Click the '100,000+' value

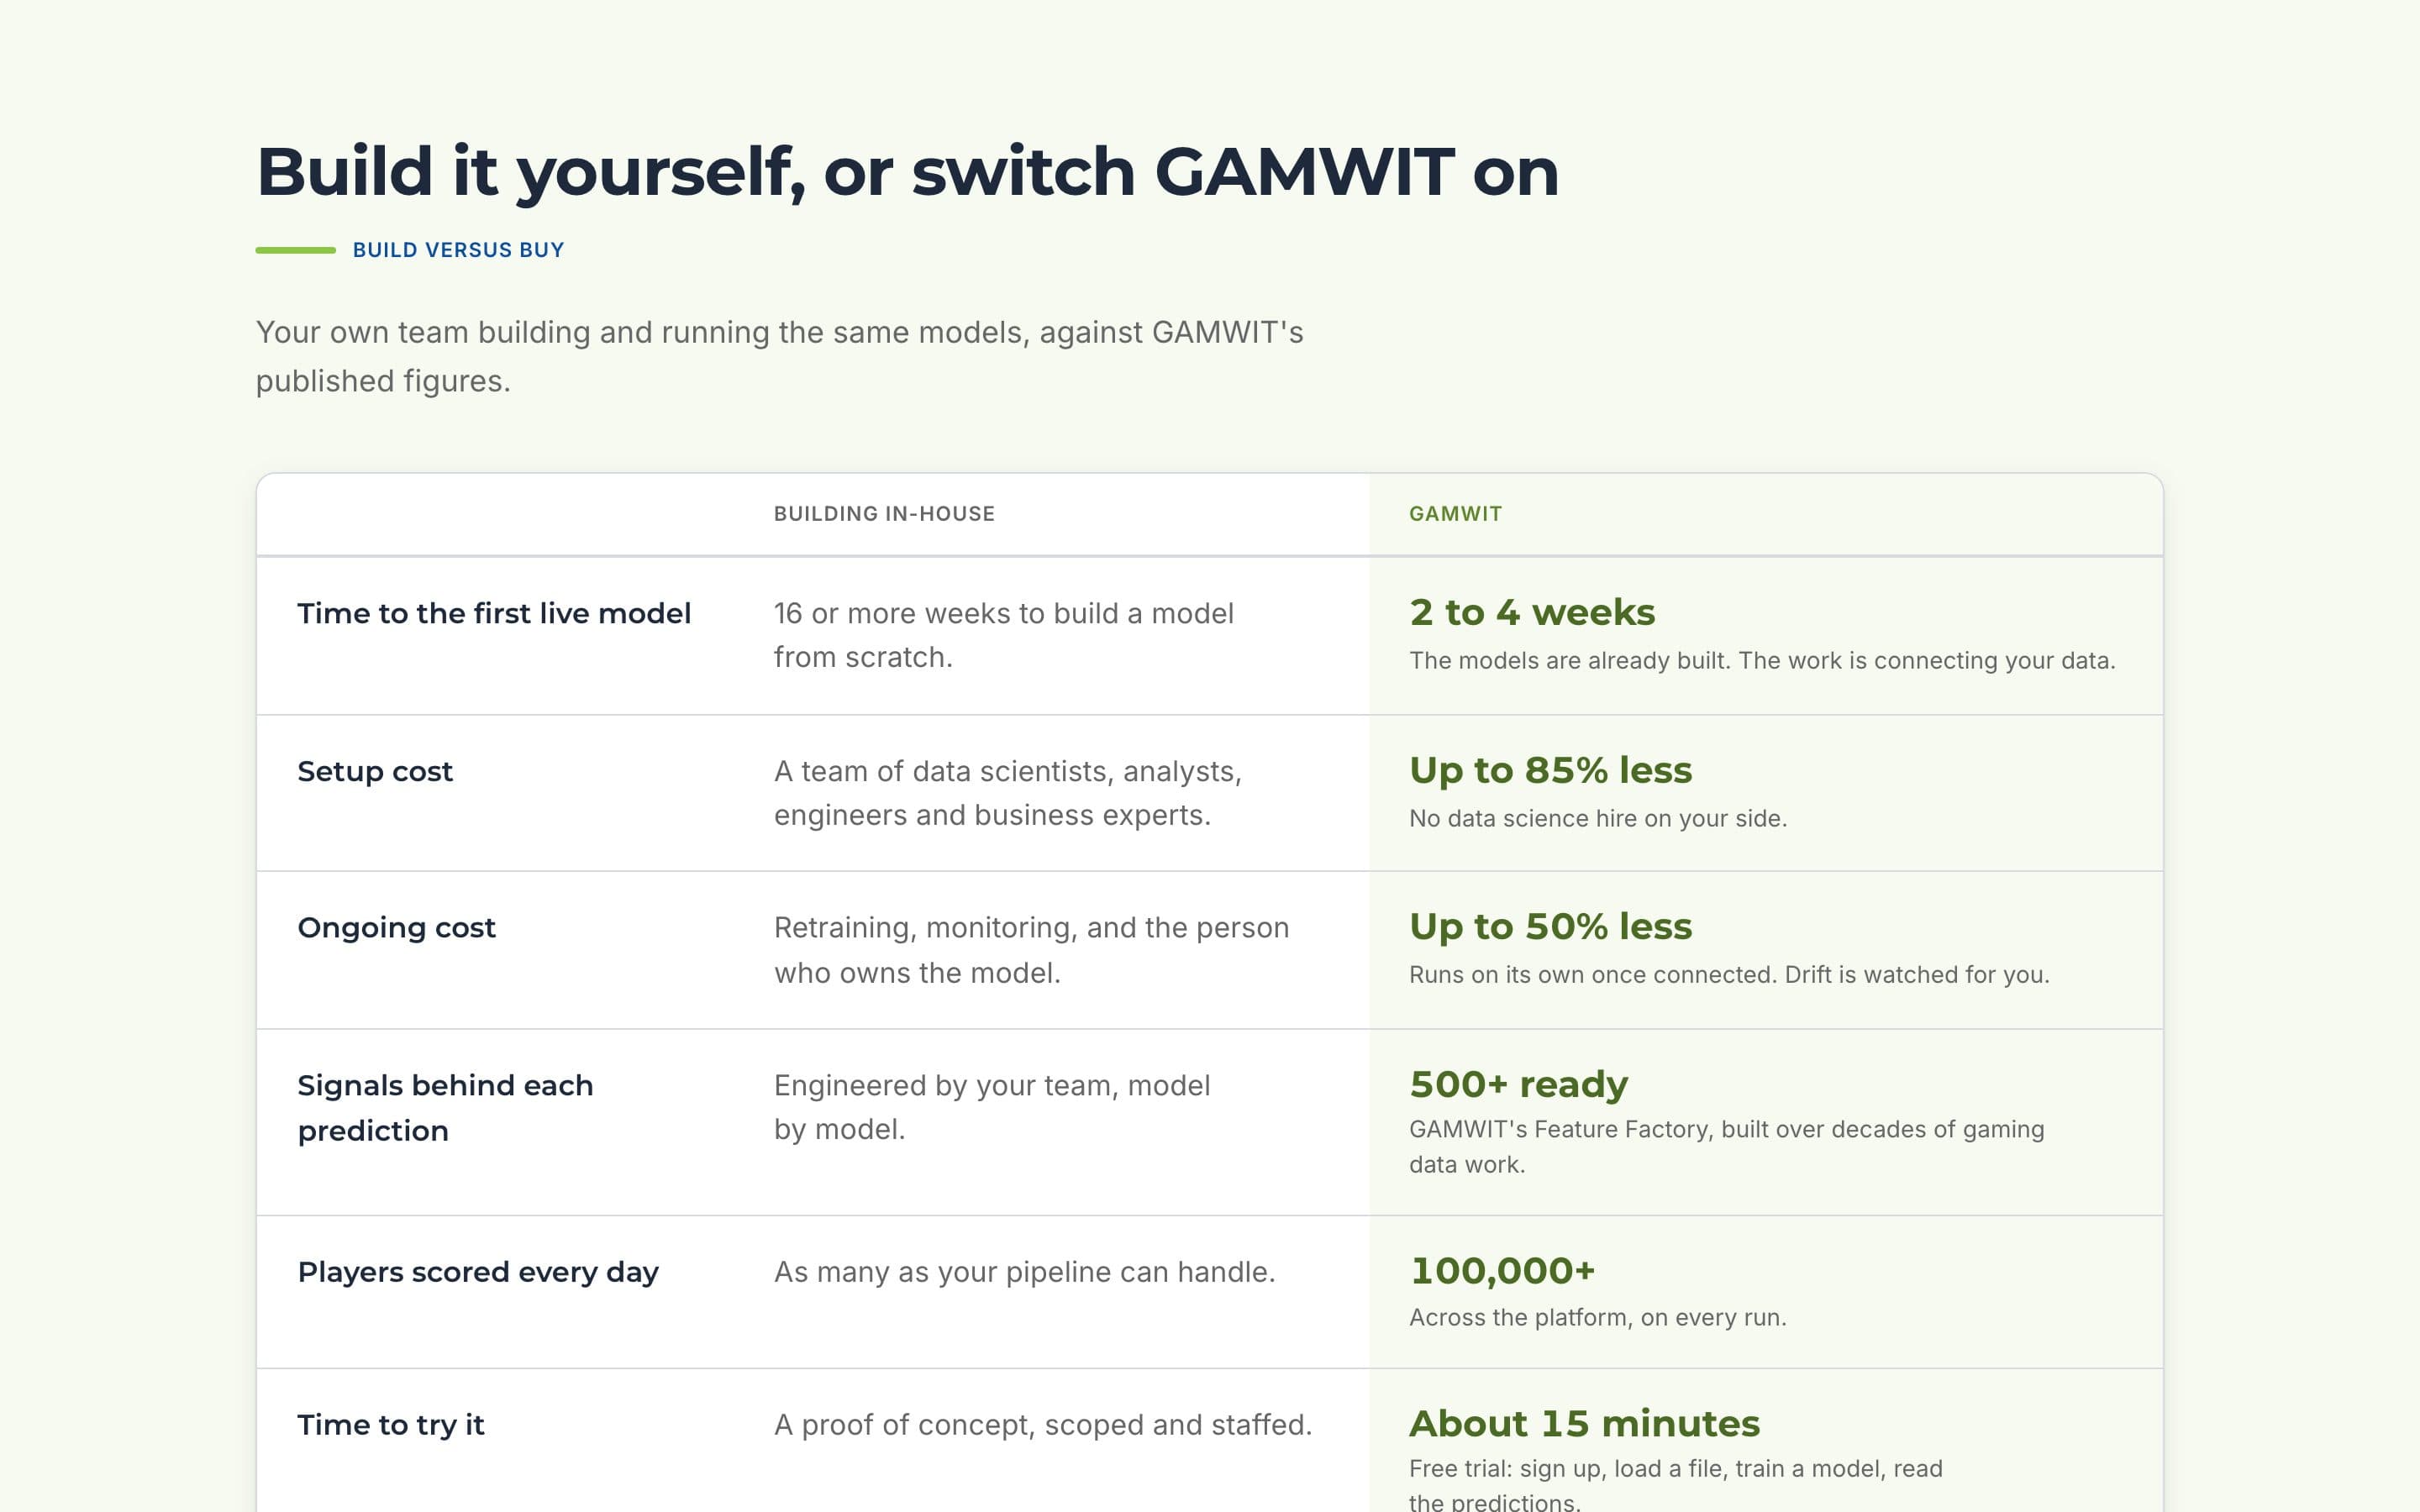1502,1271
